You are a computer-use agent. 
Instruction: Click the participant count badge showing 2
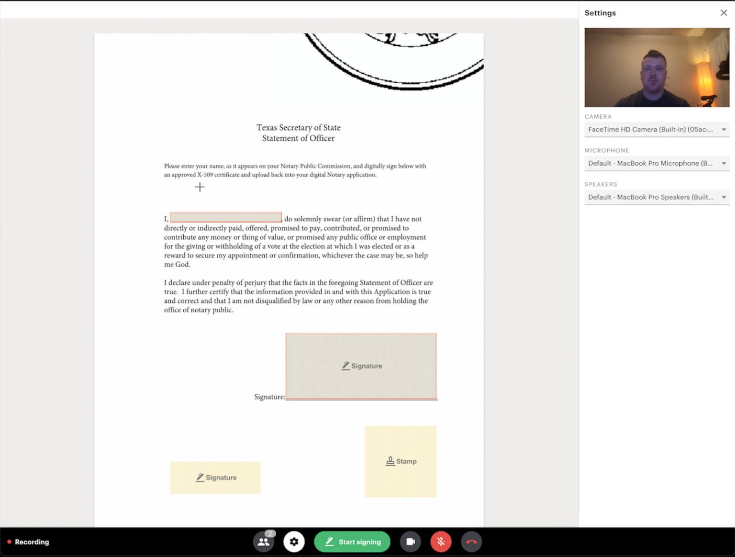(270, 534)
